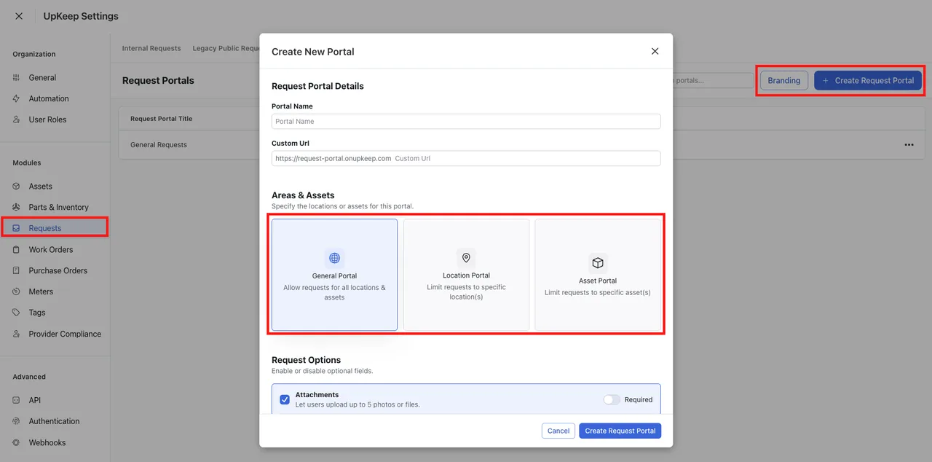The image size is (932, 462).
Task: Click the globe icon in General Portal card
Action: click(335, 258)
